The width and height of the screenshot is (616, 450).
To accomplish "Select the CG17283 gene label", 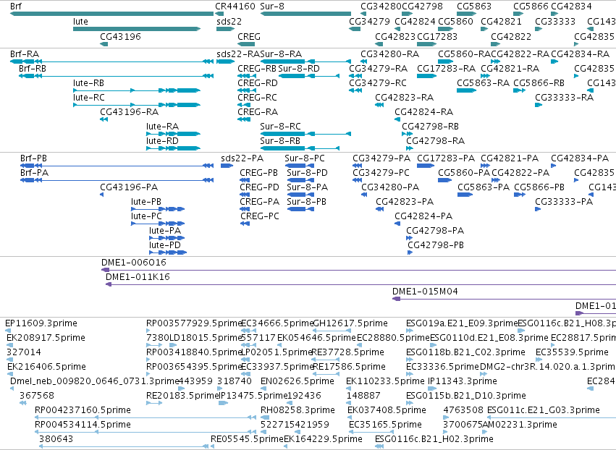I will tap(437, 36).
